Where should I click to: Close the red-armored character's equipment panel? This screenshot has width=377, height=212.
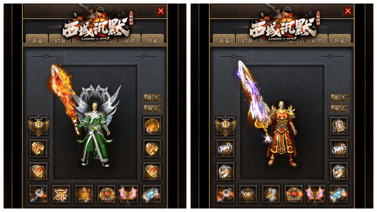click(x=348, y=11)
